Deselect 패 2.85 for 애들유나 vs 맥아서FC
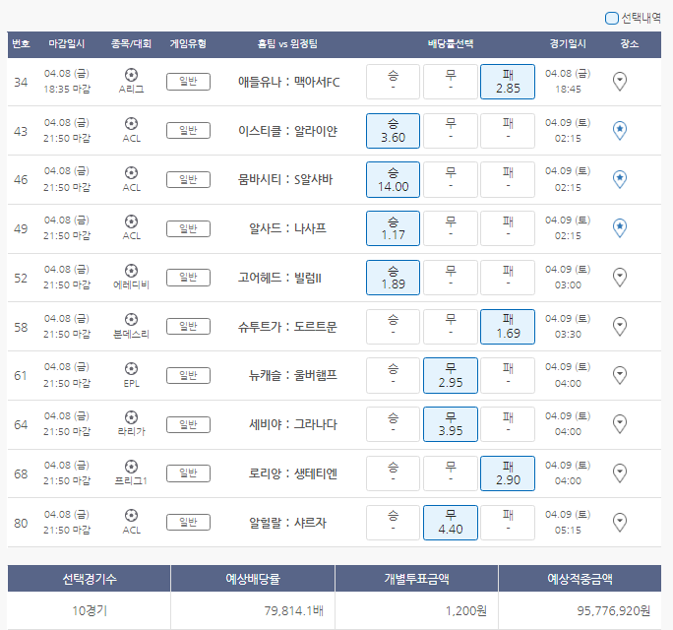Screen dimensions: 673x630 pyautogui.click(x=508, y=82)
